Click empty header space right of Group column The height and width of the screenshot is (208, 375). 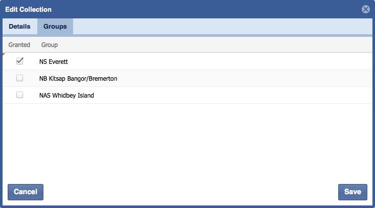point(215,45)
